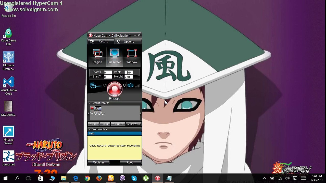Image resolution: width=326 pixels, height=183 pixels.
Task: Click the Register button
Action: 98,162
